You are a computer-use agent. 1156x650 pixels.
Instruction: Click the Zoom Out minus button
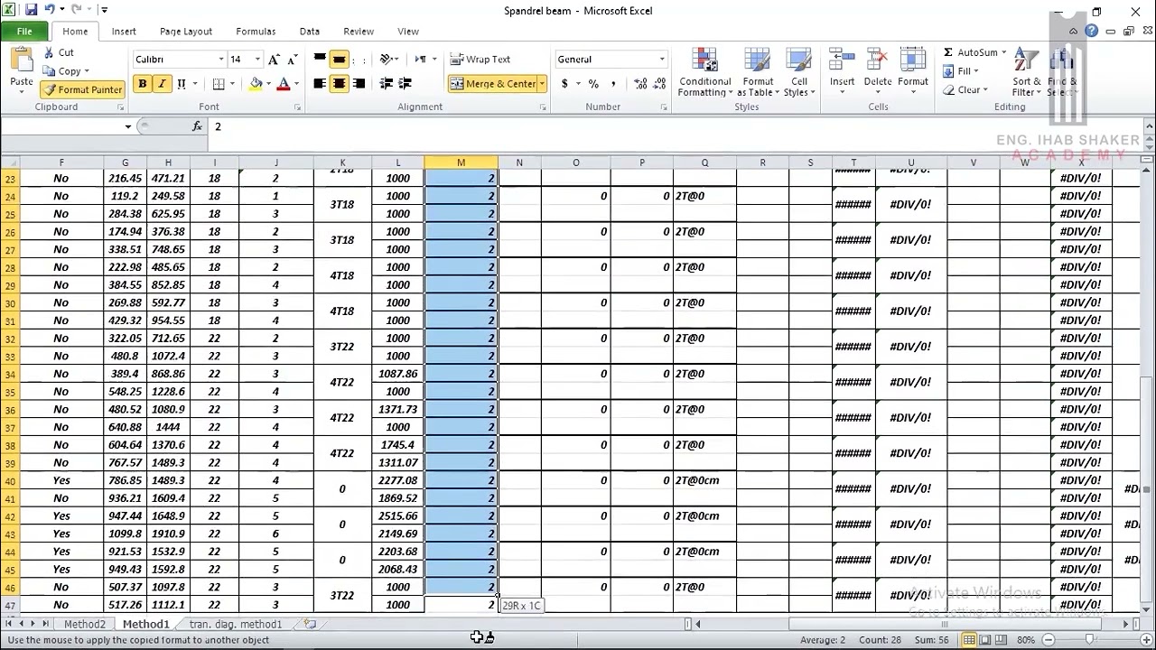click(1049, 640)
